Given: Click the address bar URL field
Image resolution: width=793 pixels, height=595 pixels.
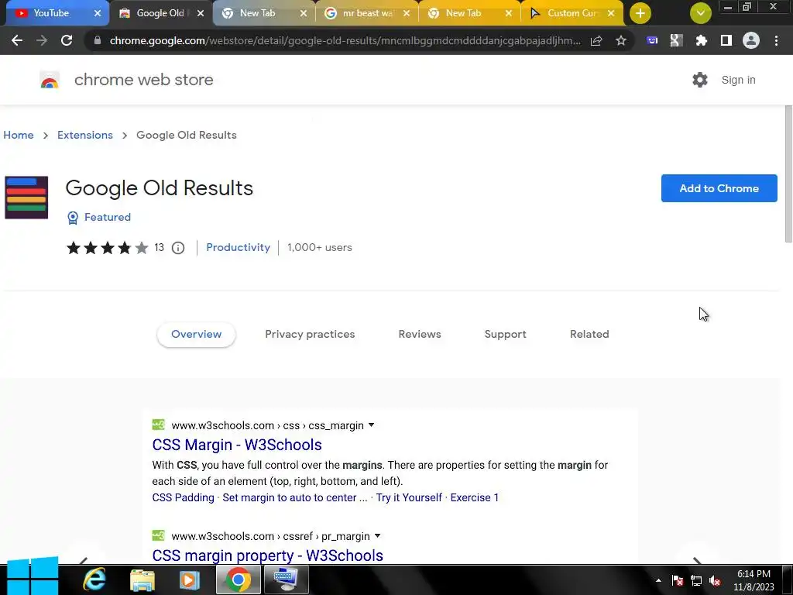Looking at the screenshot, I should click(344, 40).
